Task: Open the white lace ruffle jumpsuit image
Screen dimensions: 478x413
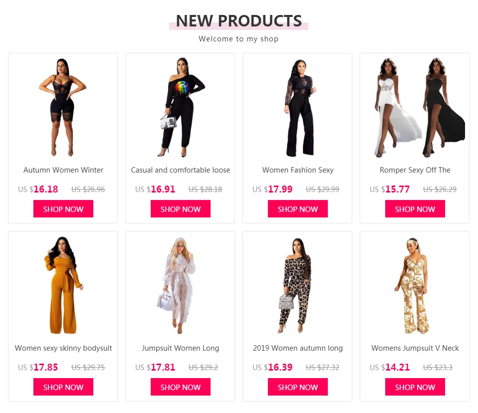Action: click(x=180, y=285)
